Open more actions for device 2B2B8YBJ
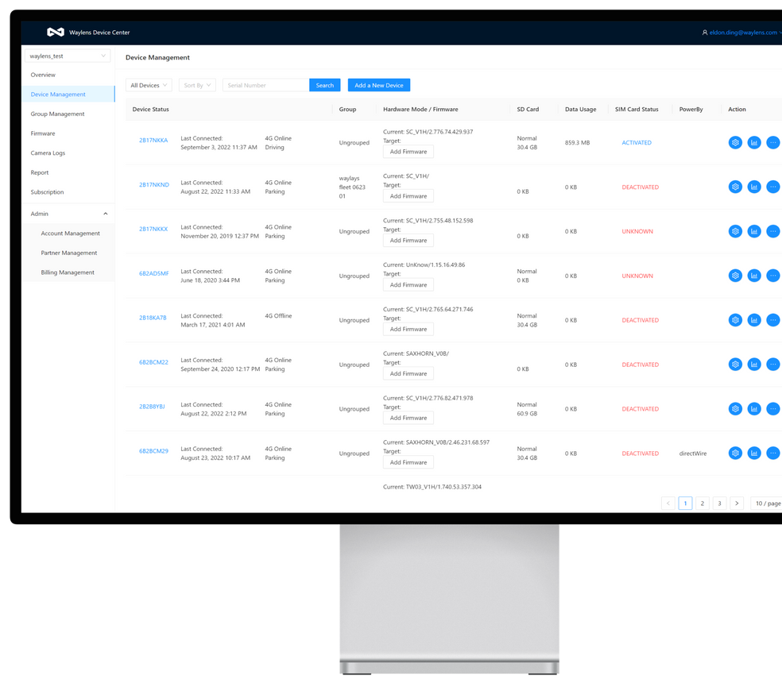Screen dimensions: 782x691 773,409
